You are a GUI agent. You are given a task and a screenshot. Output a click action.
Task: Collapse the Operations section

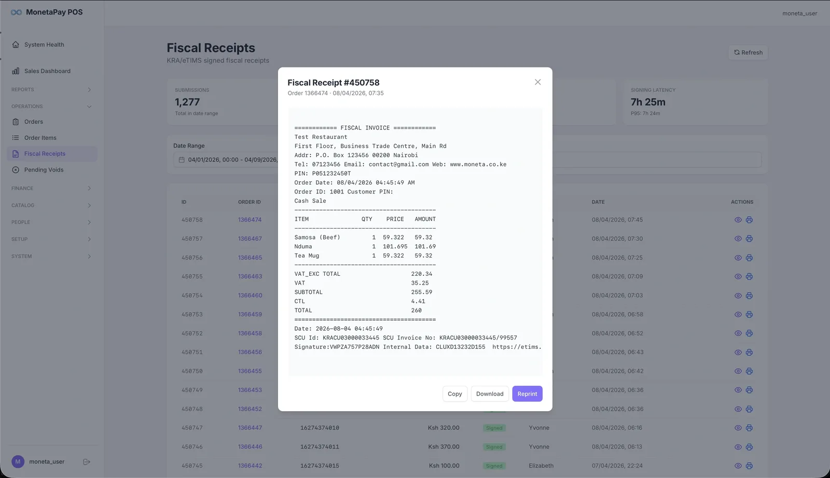pos(52,106)
